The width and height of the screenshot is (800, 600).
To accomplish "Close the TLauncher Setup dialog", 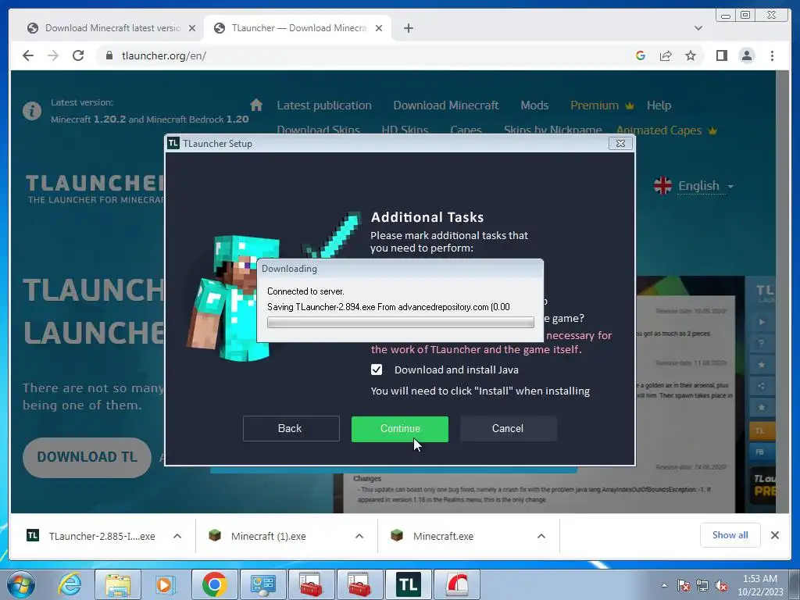I will [x=620, y=144].
